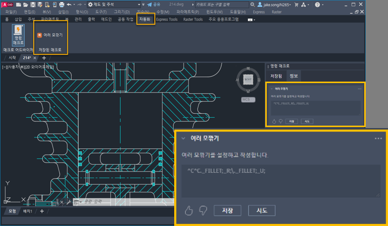The width and height of the screenshot is (388, 226).
Task: Click the Save As icon with pencil
Action: point(40,4)
